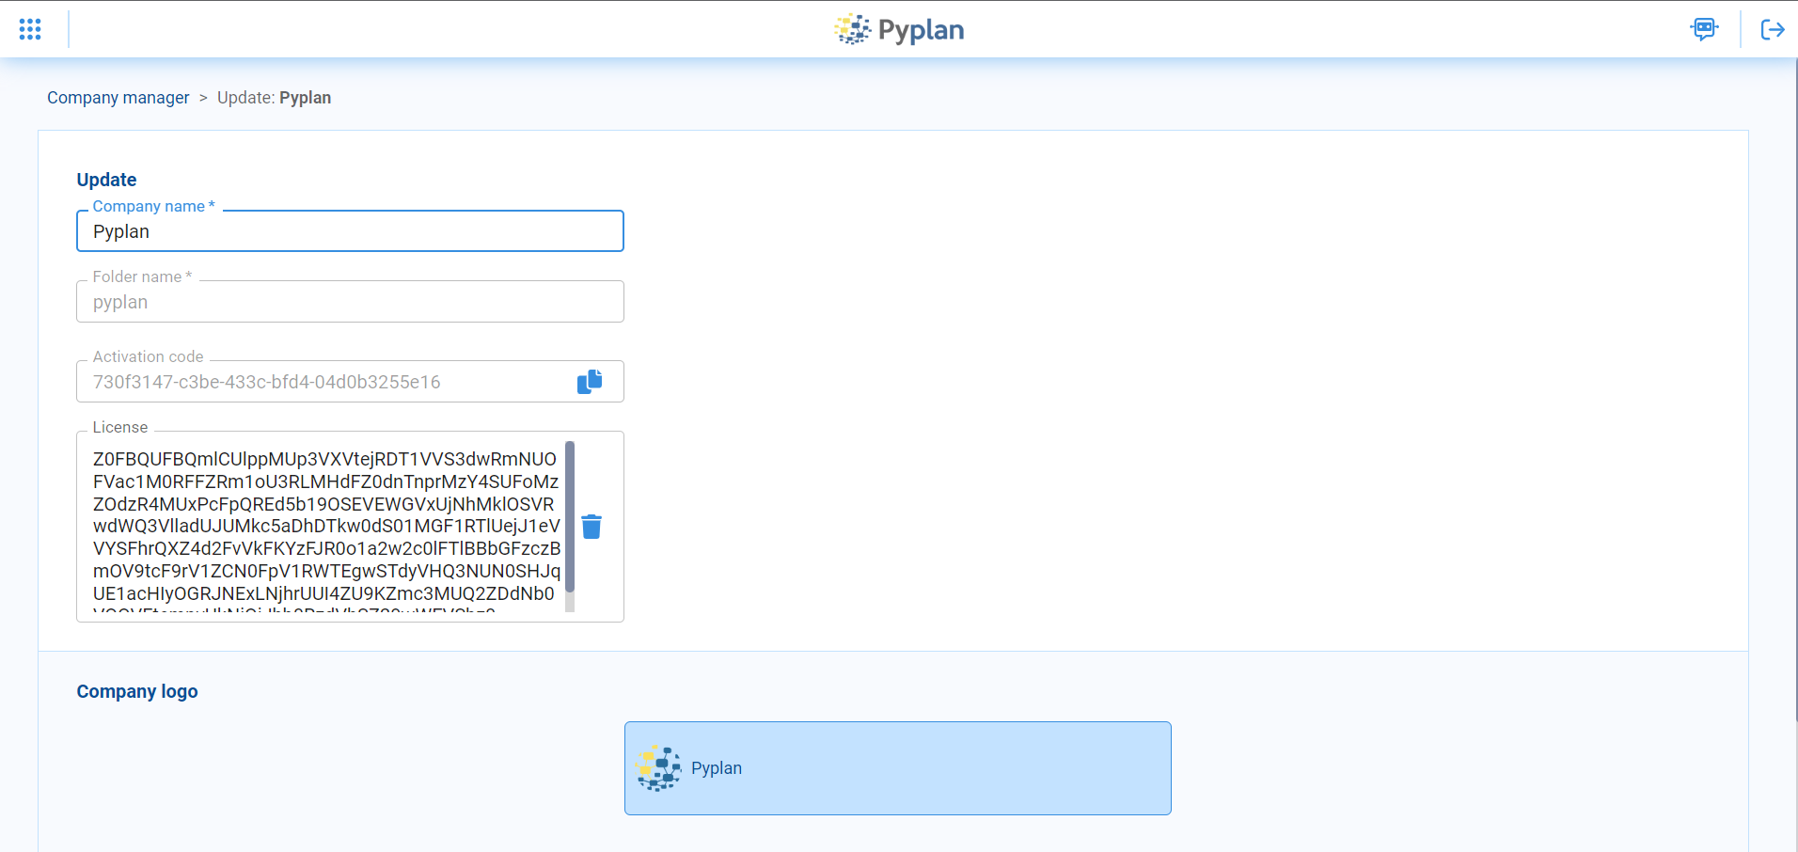Copy the activation code
Screen dimensions: 1798x852
[x=590, y=382]
